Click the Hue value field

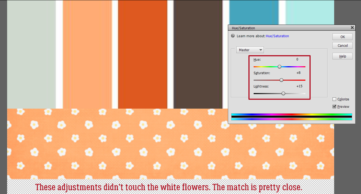point(297,60)
